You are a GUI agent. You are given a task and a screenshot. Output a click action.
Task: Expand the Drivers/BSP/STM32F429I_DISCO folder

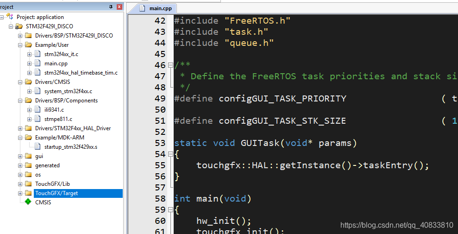point(20,36)
